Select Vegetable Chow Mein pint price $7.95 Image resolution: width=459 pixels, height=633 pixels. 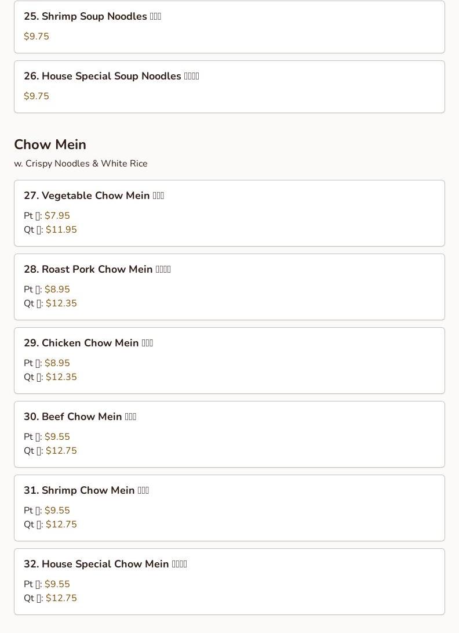57,216
